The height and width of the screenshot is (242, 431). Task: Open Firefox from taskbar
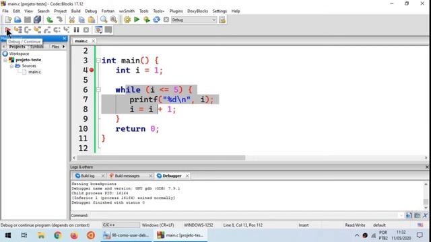(x=74, y=235)
